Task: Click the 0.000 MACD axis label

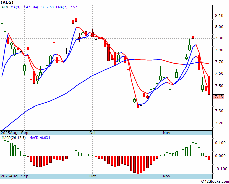Action: click(x=220, y=156)
